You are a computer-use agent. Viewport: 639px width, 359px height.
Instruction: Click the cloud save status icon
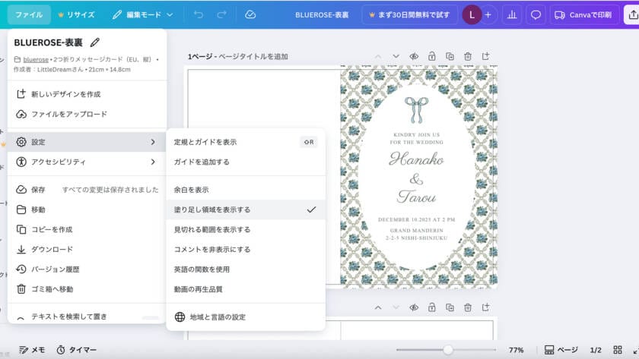tap(250, 14)
